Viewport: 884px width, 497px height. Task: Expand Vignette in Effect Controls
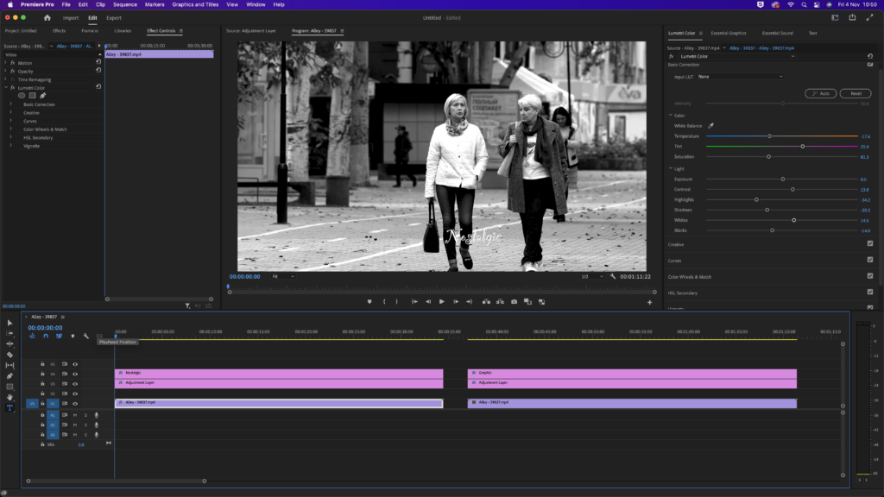tap(10, 145)
